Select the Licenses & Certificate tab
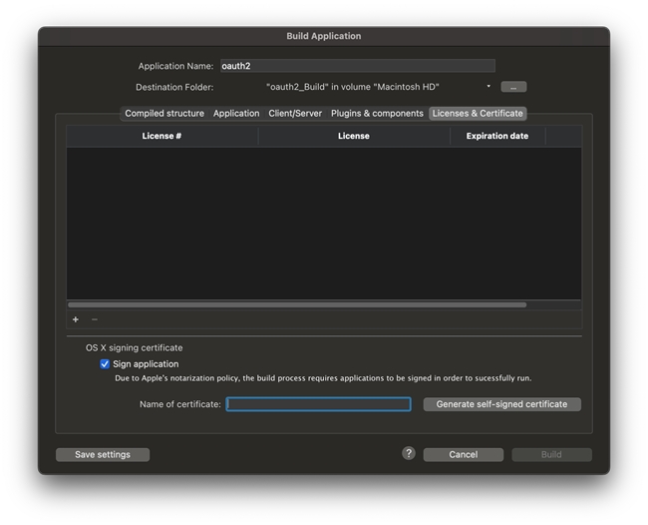The height and width of the screenshot is (525, 648). (478, 114)
